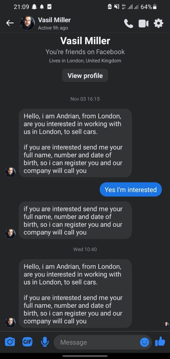This screenshot has height=359, width=170.
Task: Send a thumbs-up like
Action: pos(160,341)
